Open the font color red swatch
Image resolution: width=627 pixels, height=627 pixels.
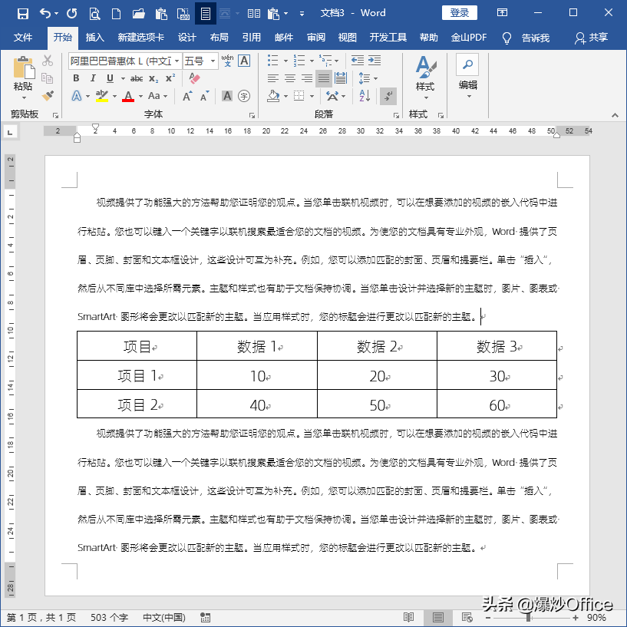click(128, 96)
